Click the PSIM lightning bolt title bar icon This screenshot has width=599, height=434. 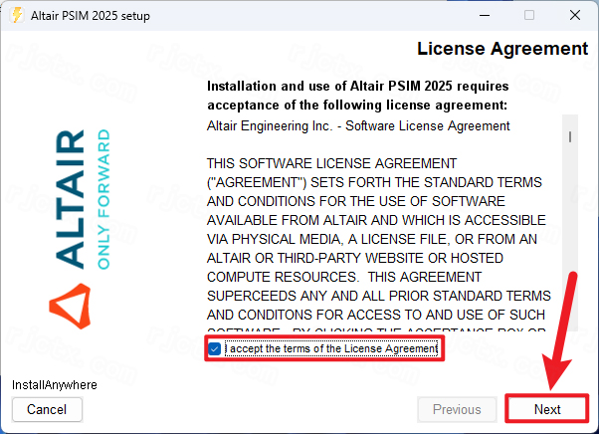point(16,15)
